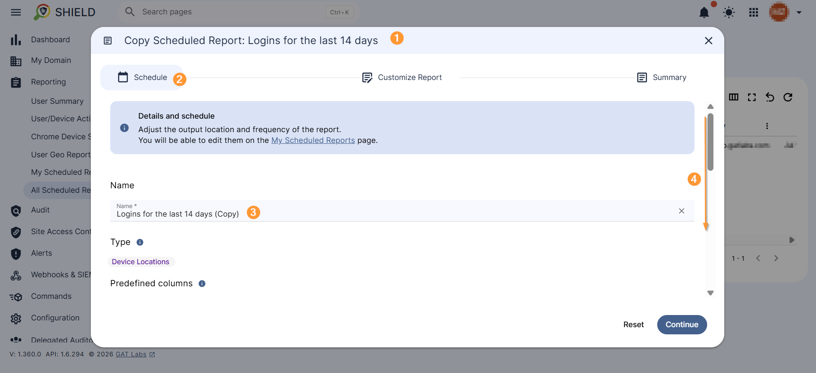The image size is (816, 373).
Task: Click the Site Access Control shield icon
Action: pyautogui.click(x=16, y=232)
